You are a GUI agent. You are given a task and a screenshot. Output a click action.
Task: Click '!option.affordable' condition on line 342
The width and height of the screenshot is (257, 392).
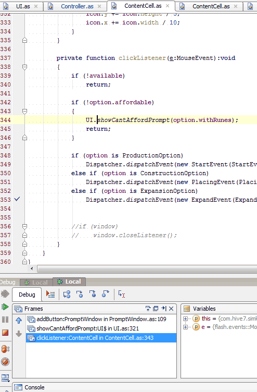[119, 102]
